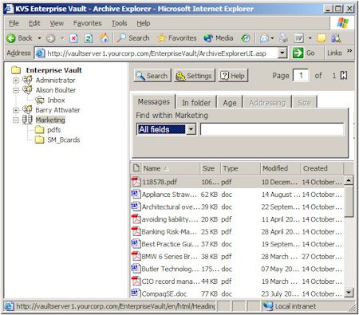This screenshot has width=359, height=315.
Task: Click the Archive Explorer Help button
Action: tap(233, 76)
